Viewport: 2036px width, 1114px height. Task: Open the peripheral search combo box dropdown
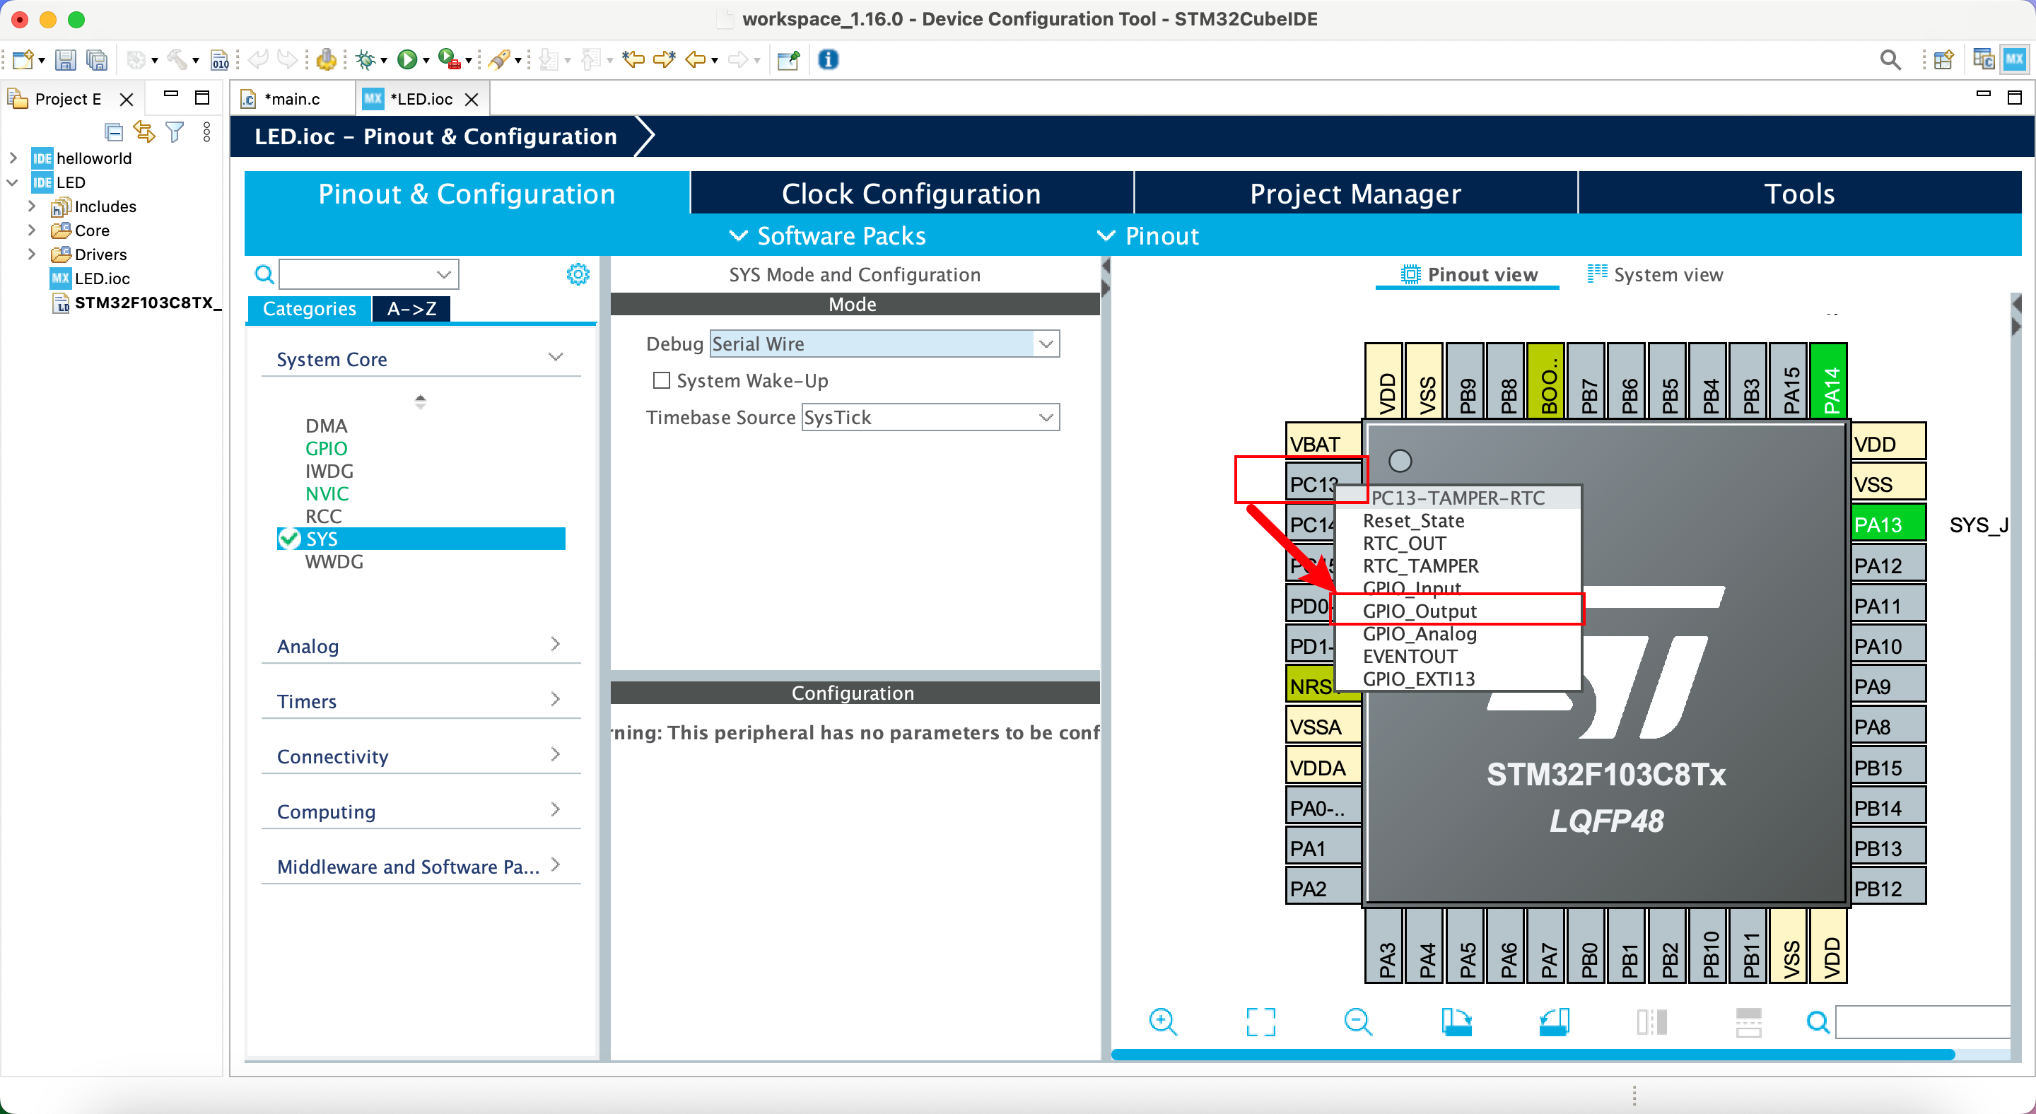click(443, 274)
